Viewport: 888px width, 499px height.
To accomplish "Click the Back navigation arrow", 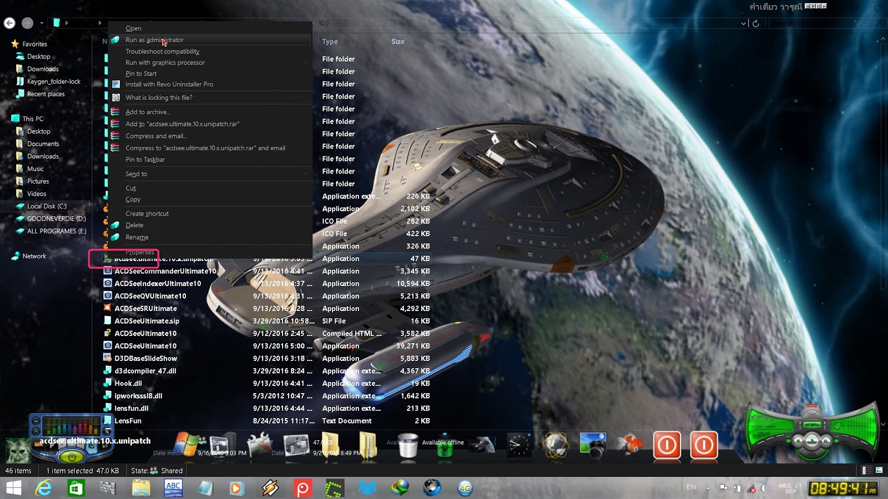I will point(9,23).
